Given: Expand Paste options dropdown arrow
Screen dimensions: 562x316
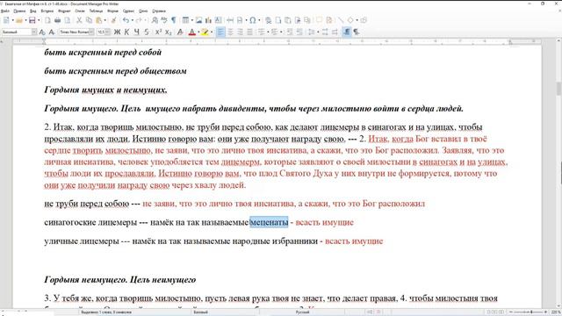Looking at the screenshot, I should [105, 20].
